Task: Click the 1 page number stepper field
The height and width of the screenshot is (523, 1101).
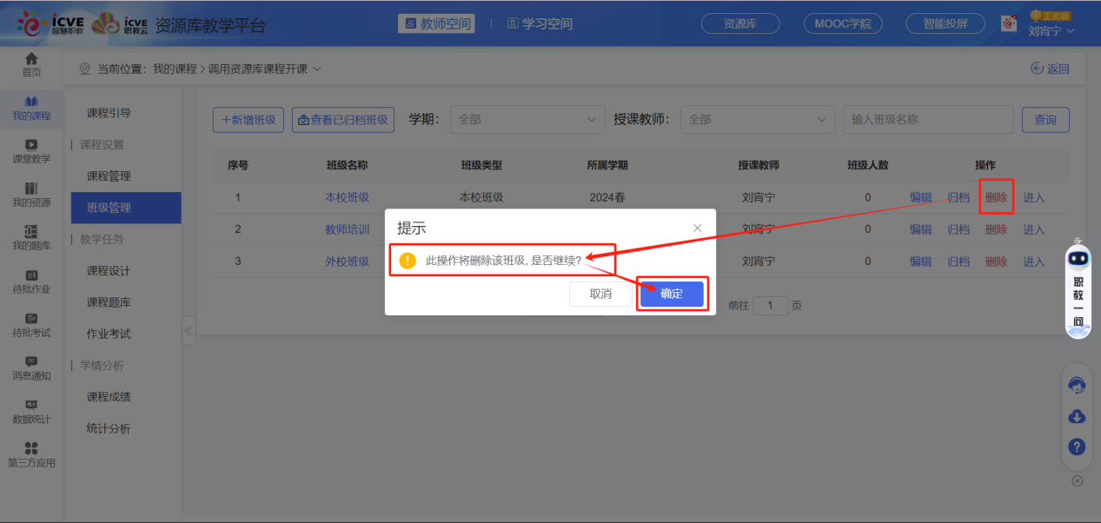Action: coord(770,305)
